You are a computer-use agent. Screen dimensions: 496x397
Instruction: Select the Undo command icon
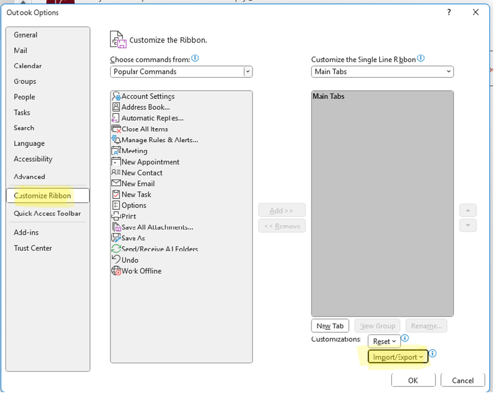(x=115, y=260)
